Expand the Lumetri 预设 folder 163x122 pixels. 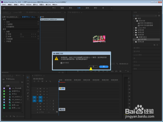click(x=134, y=28)
